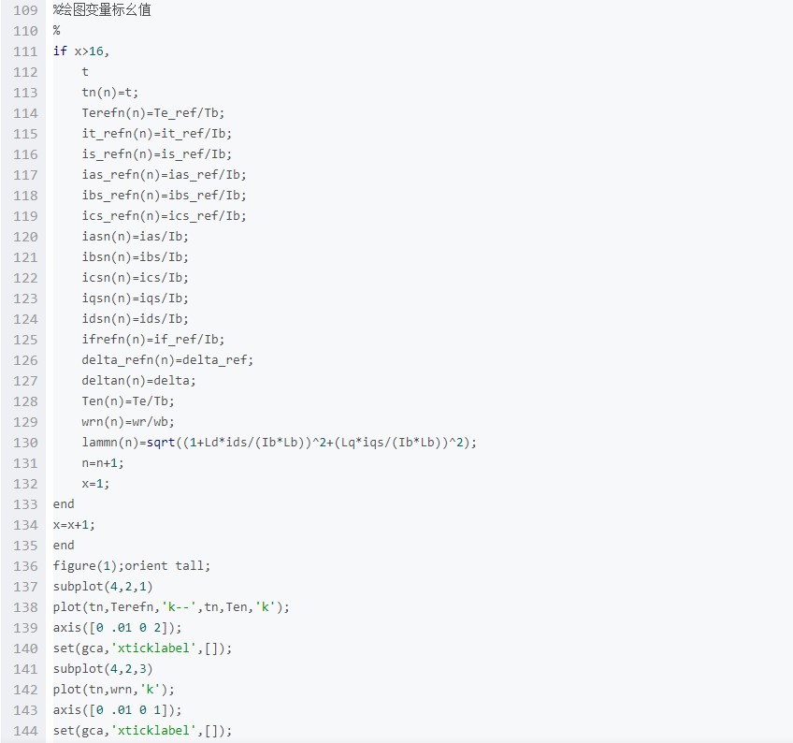
Task: Click the 'end' on line 135
Action: (64, 546)
